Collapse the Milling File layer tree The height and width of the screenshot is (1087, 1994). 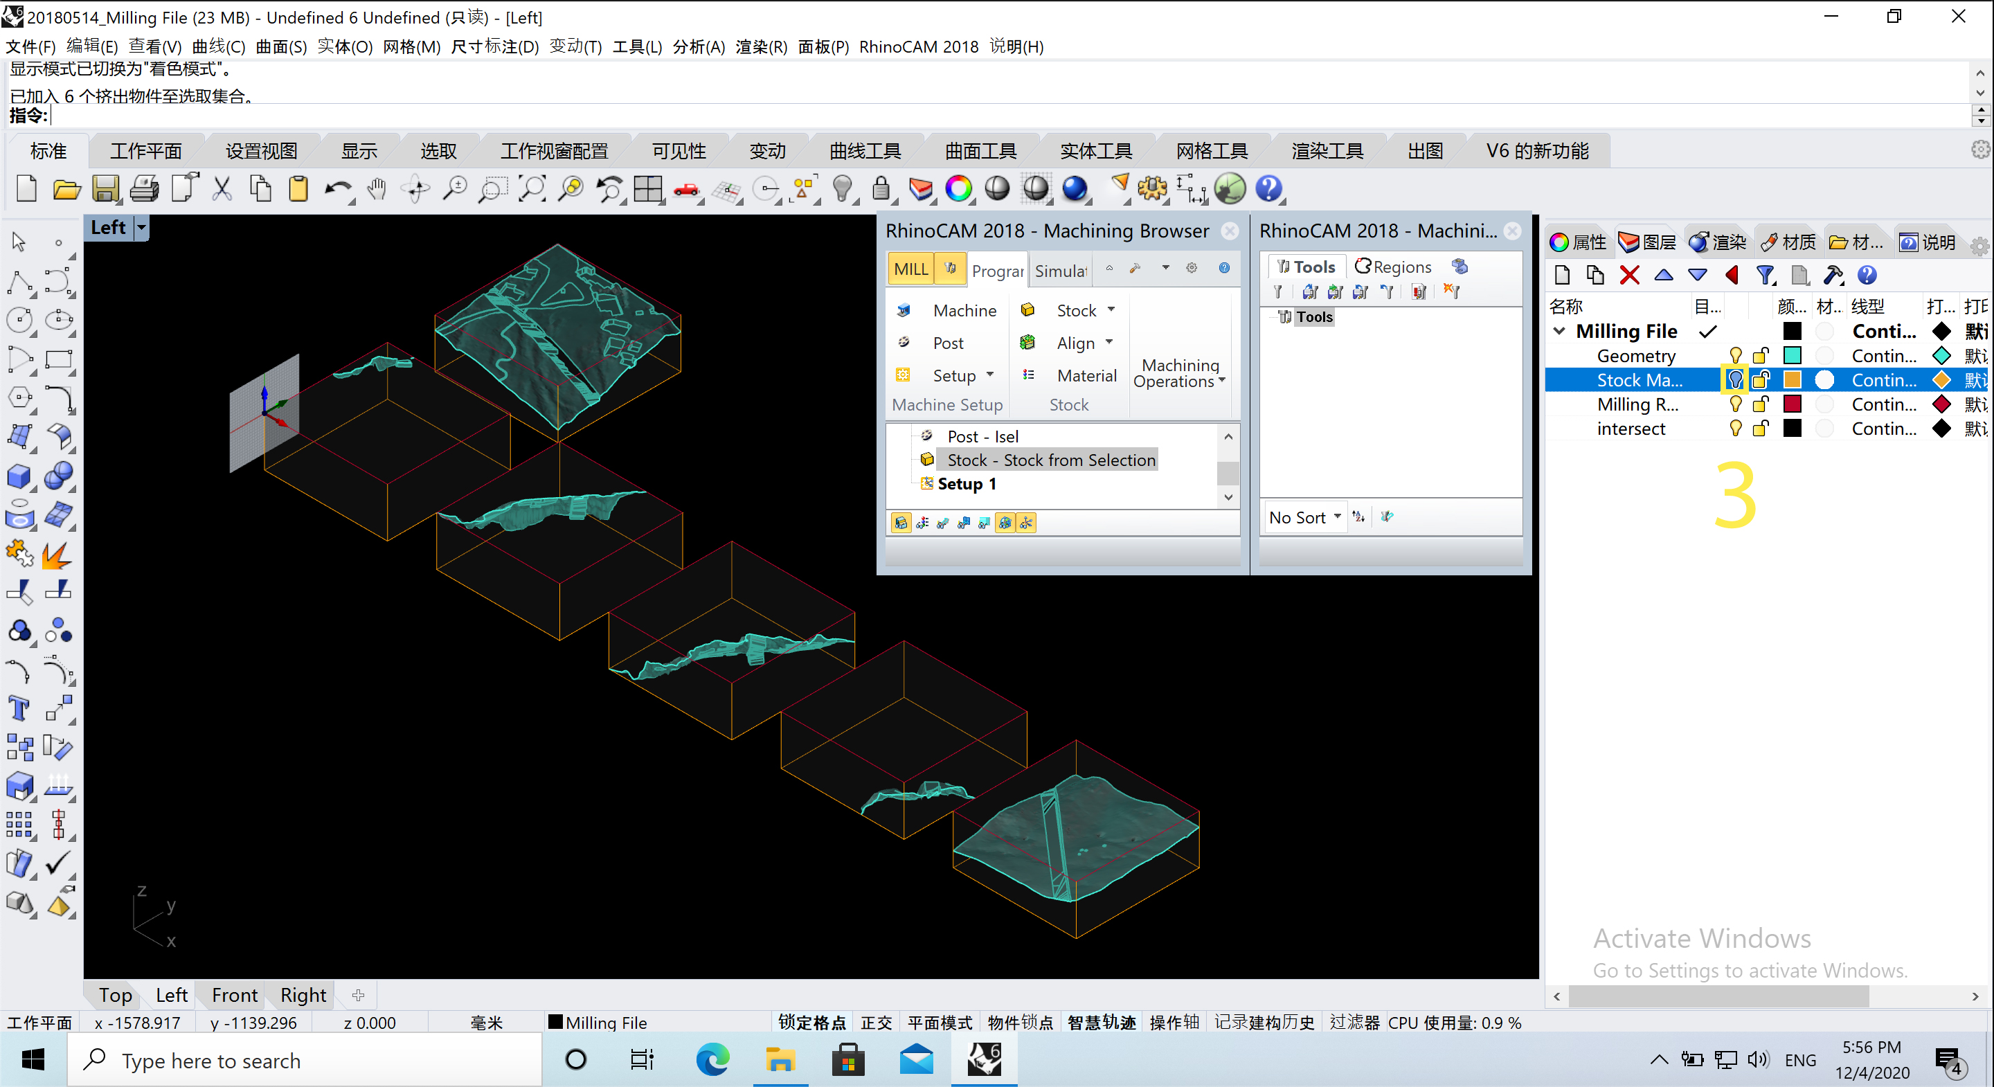coord(1559,332)
